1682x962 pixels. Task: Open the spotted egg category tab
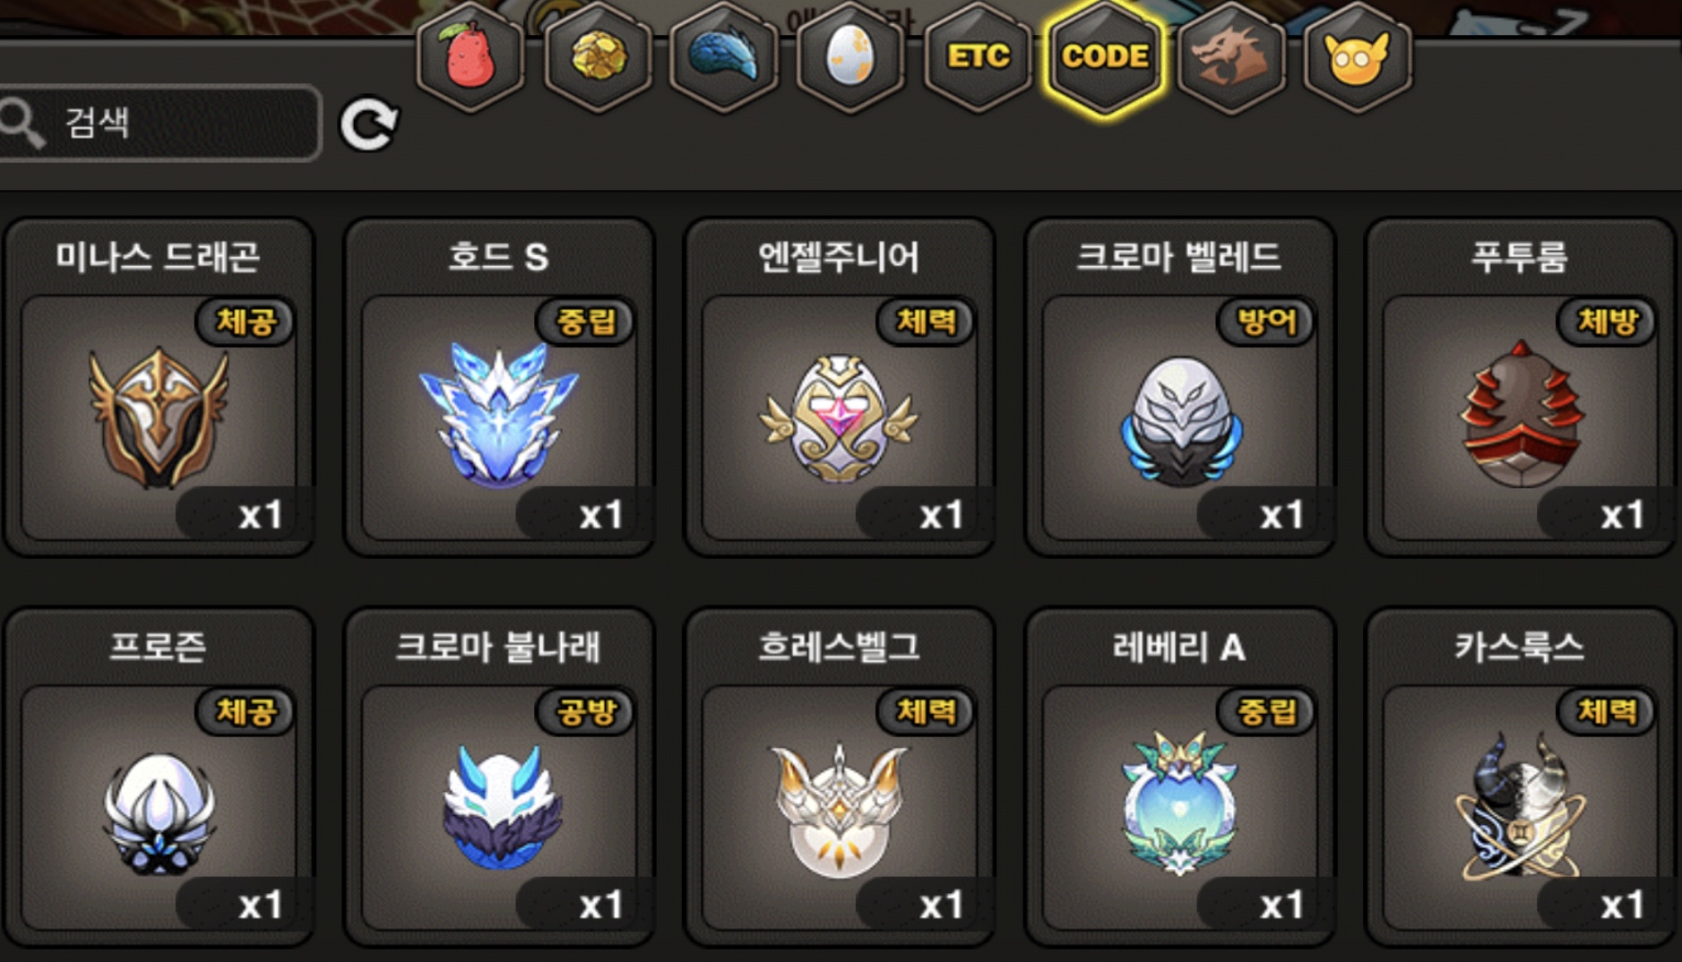point(850,57)
